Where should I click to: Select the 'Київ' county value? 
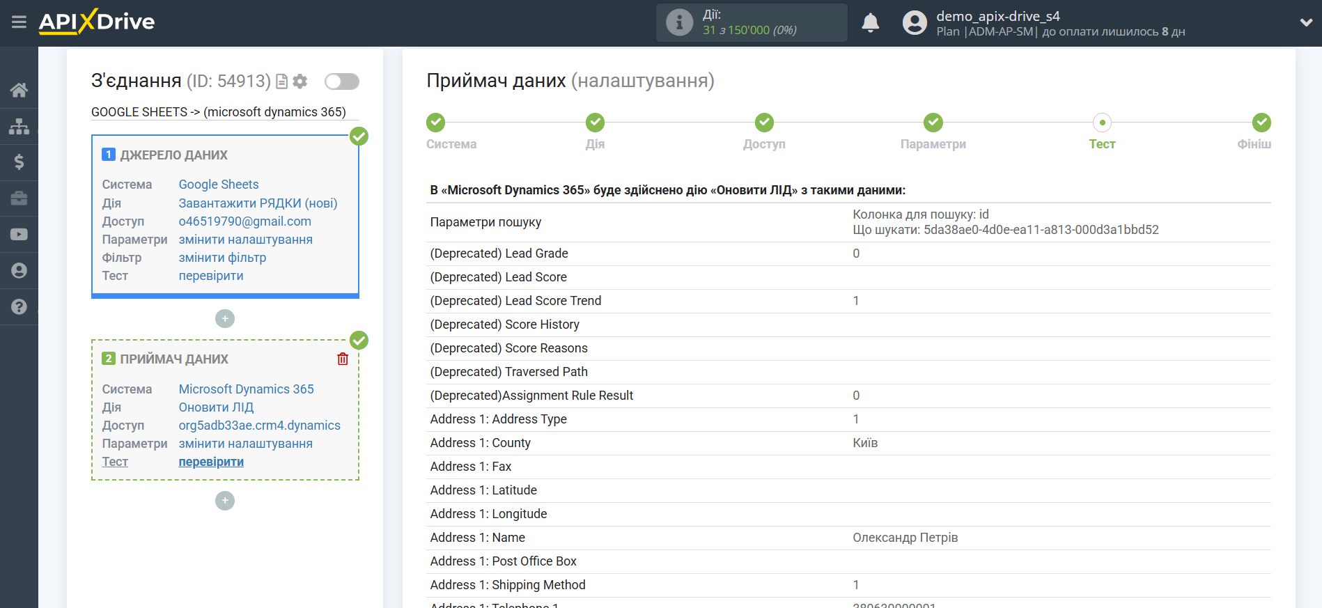(x=865, y=443)
